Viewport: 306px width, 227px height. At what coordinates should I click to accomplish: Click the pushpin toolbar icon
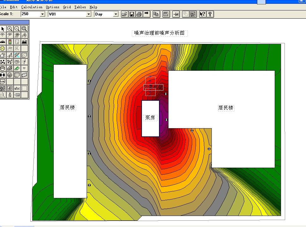[176, 14]
